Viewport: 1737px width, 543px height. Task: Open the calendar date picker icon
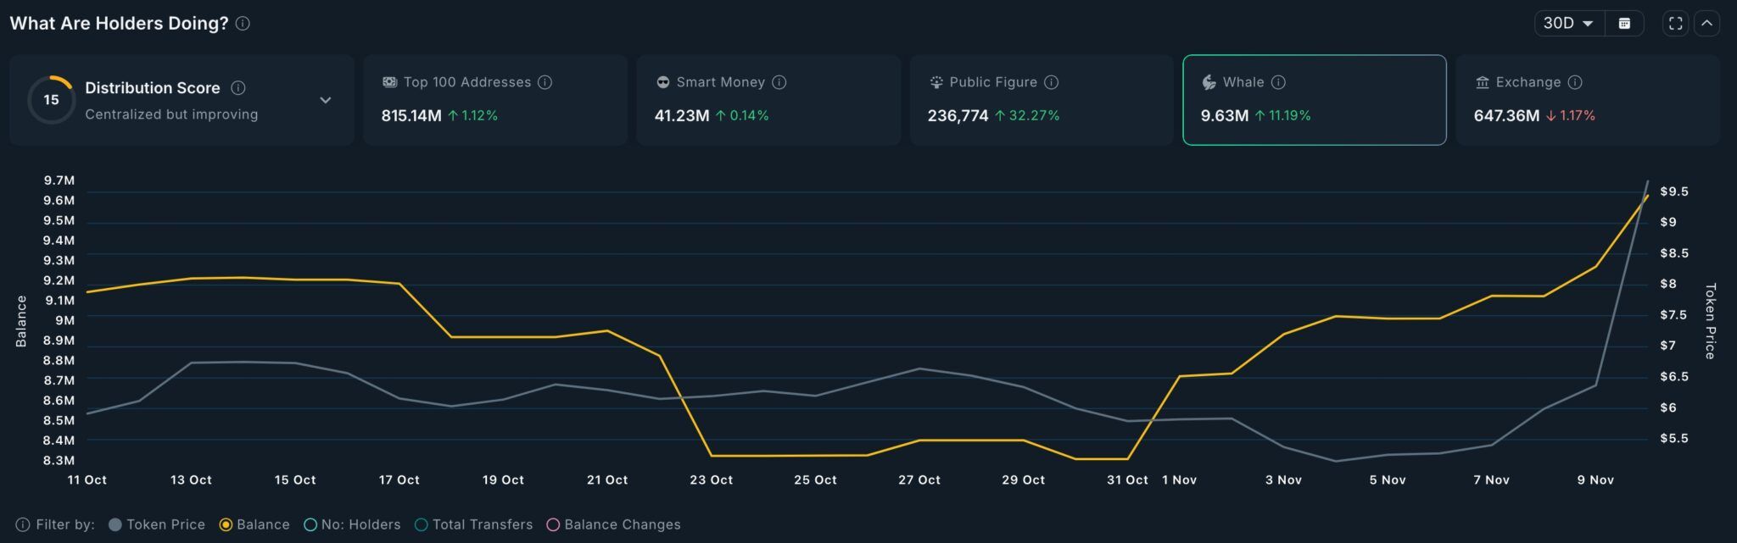coord(1624,24)
